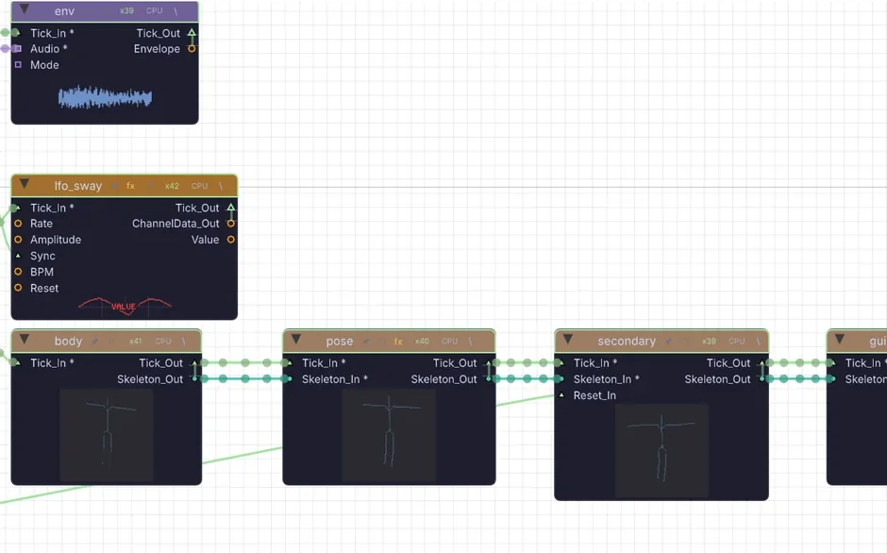Click the skeleton preview in pose node
Viewport: 887px width, 553px height.
tap(389, 435)
